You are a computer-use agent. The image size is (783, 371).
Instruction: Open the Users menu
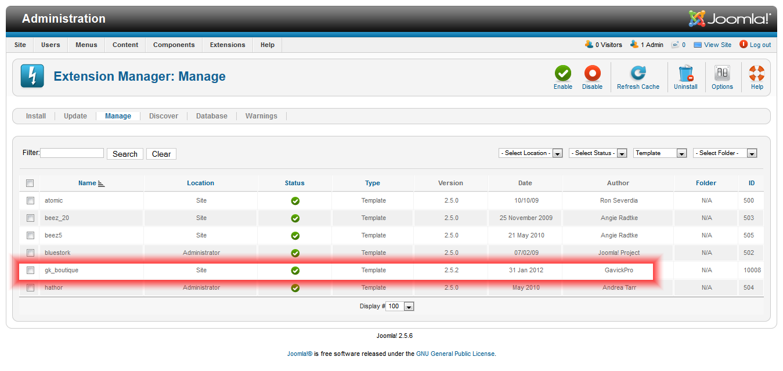[x=50, y=45]
